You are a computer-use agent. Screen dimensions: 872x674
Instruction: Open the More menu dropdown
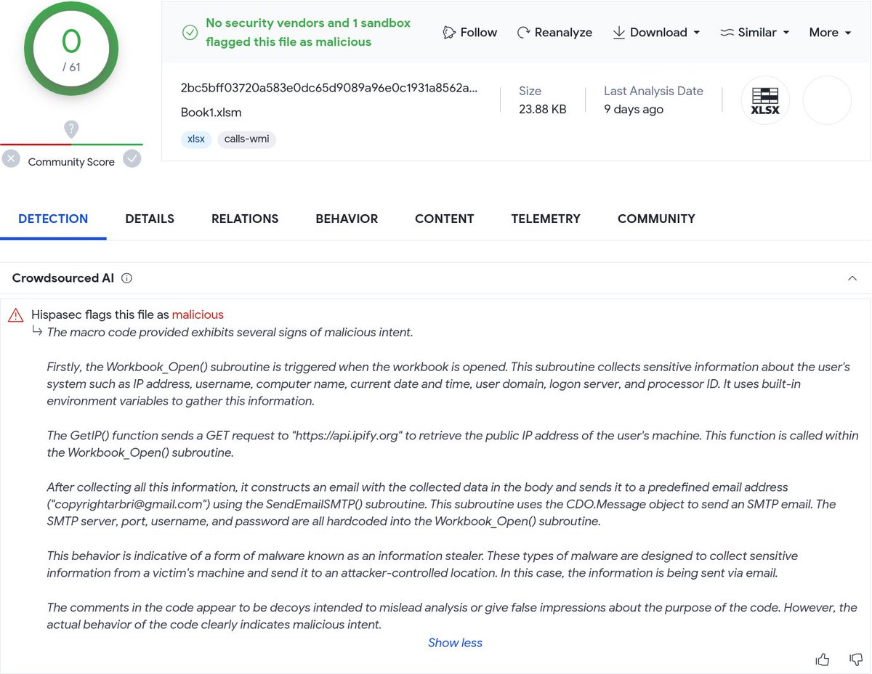click(x=830, y=33)
